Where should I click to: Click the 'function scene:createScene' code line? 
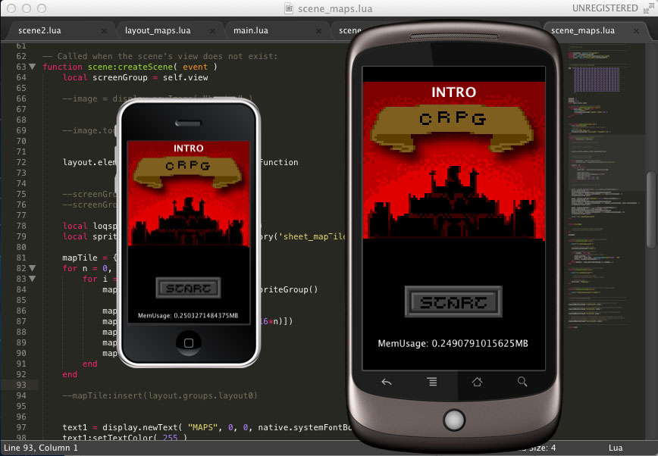point(130,67)
